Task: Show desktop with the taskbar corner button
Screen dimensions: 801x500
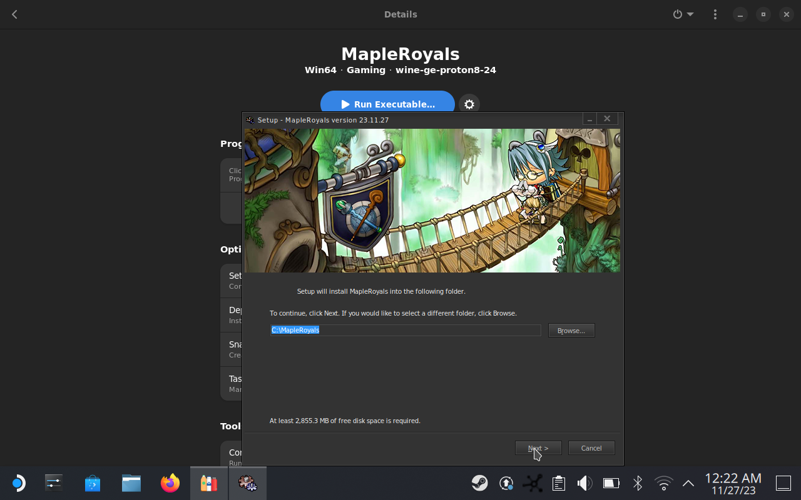Action: click(783, 483)
